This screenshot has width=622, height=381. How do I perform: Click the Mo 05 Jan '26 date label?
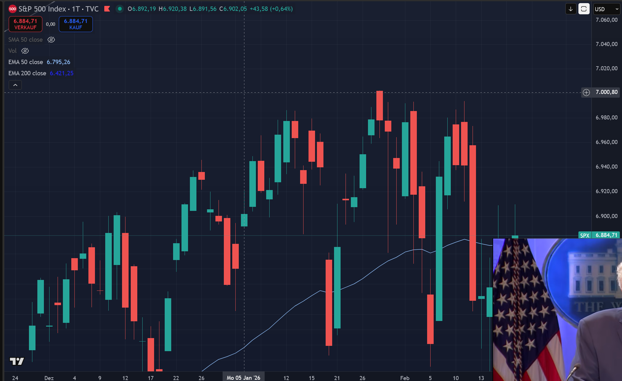243,378
